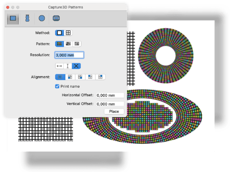Set resolution direction to vertical

pyautogui.click(x=68, y=66)
